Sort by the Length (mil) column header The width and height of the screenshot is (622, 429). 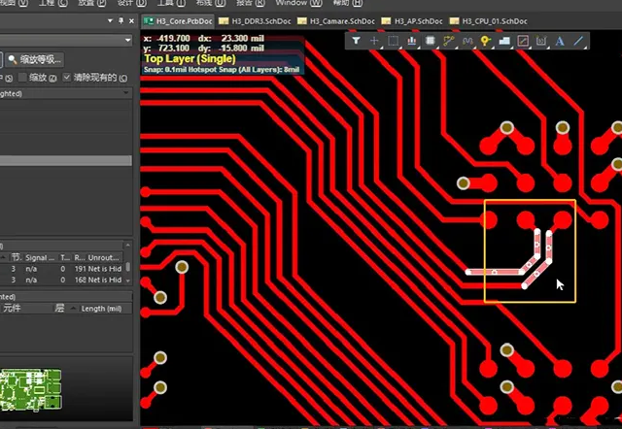coord(100,308)
